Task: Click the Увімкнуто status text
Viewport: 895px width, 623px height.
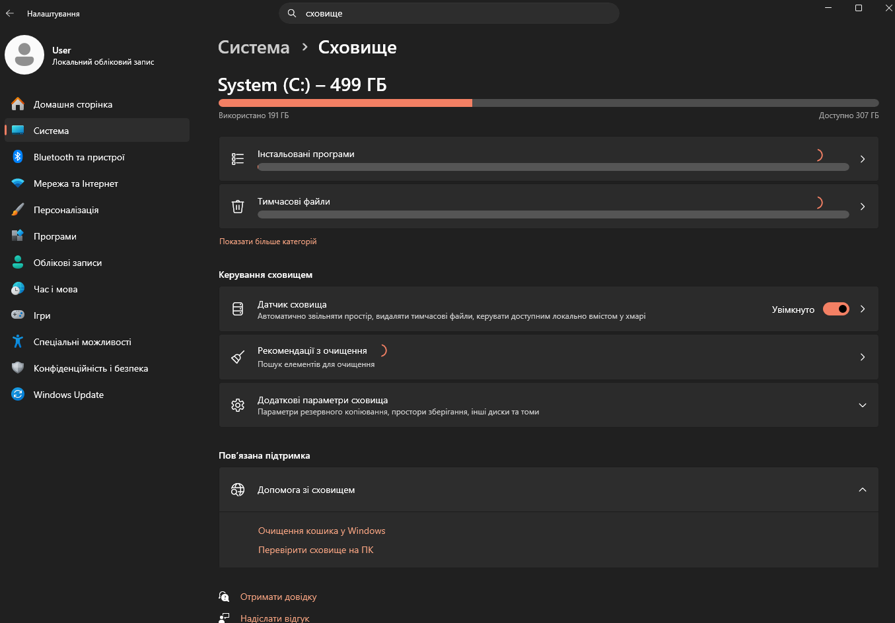Action: [x=793, y=310]
